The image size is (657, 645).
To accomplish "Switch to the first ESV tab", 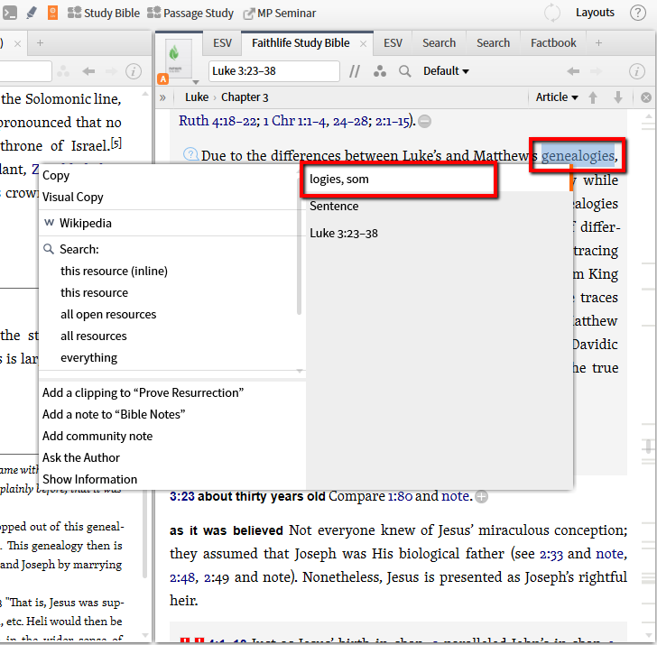I will (x=222, y=43).
